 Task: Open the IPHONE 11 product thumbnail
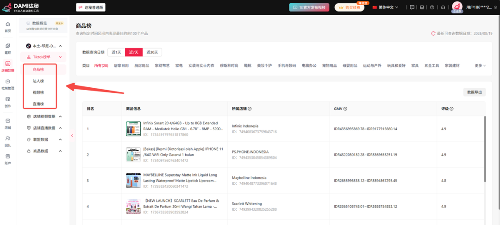(x=133, y=155)
